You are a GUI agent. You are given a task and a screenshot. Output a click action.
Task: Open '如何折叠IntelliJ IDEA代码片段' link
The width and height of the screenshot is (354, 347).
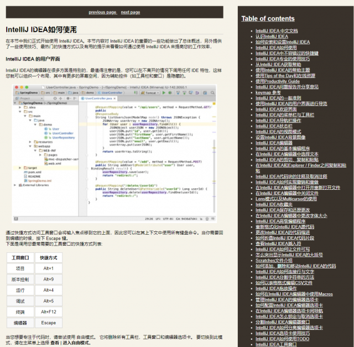click(x=285, y=238)
